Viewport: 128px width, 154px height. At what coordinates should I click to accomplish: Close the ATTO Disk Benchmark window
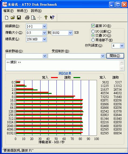pyautogui.click(x=124, y=5)
